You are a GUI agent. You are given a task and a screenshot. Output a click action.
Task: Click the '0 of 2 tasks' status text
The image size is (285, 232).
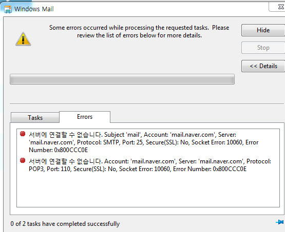(x=65, y=224)
